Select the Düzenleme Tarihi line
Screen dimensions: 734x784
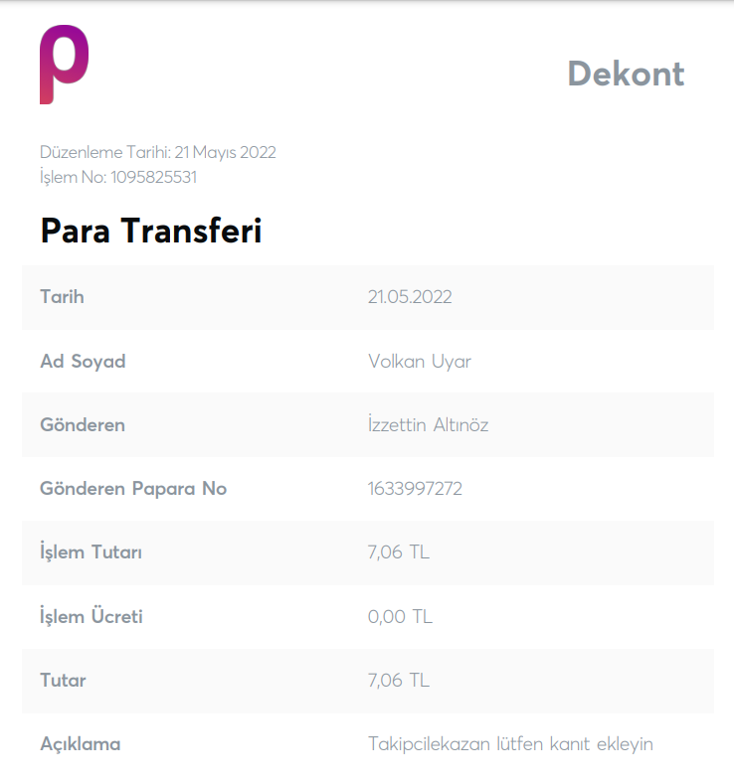point(157,152)
